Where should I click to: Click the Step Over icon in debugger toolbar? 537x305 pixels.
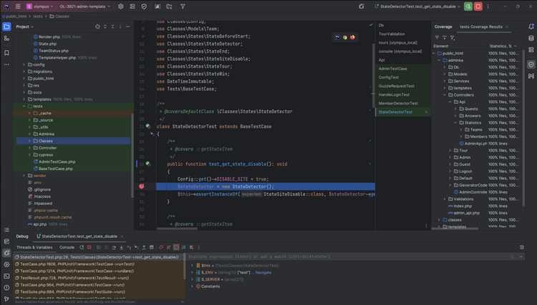(x=114, y=247)
